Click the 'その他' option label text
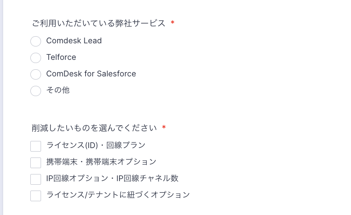The height and width of the screenshot is (215, 351). click(58, 90)
